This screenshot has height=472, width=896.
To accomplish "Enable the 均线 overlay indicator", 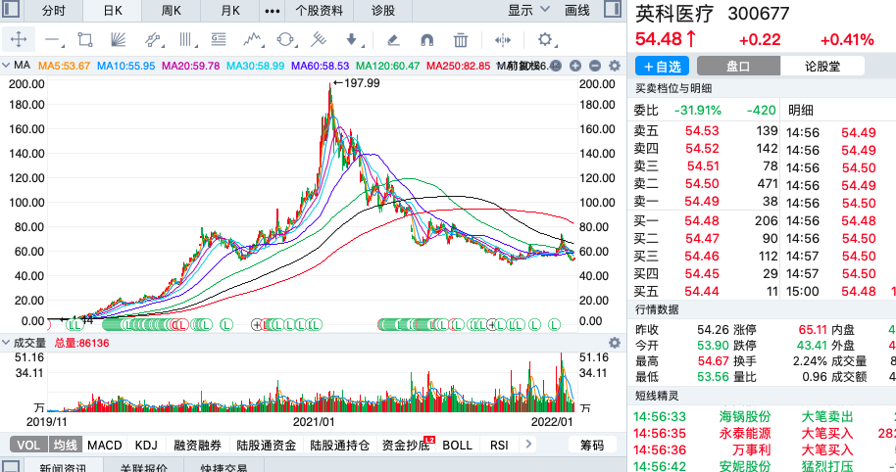I will 64,446.
